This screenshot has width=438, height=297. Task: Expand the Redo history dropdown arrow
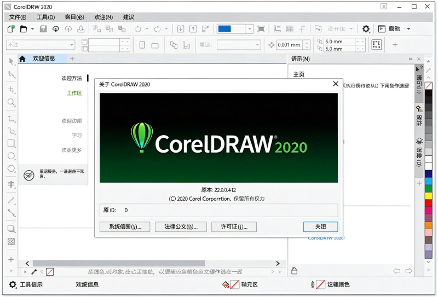click(166, 29)
